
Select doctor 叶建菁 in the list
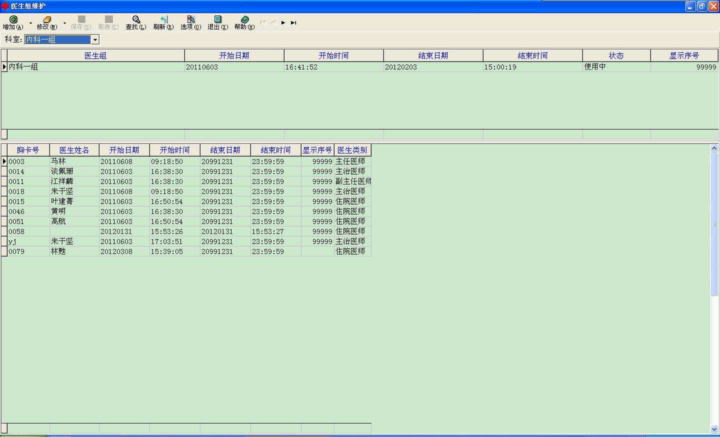coord(74,201)
